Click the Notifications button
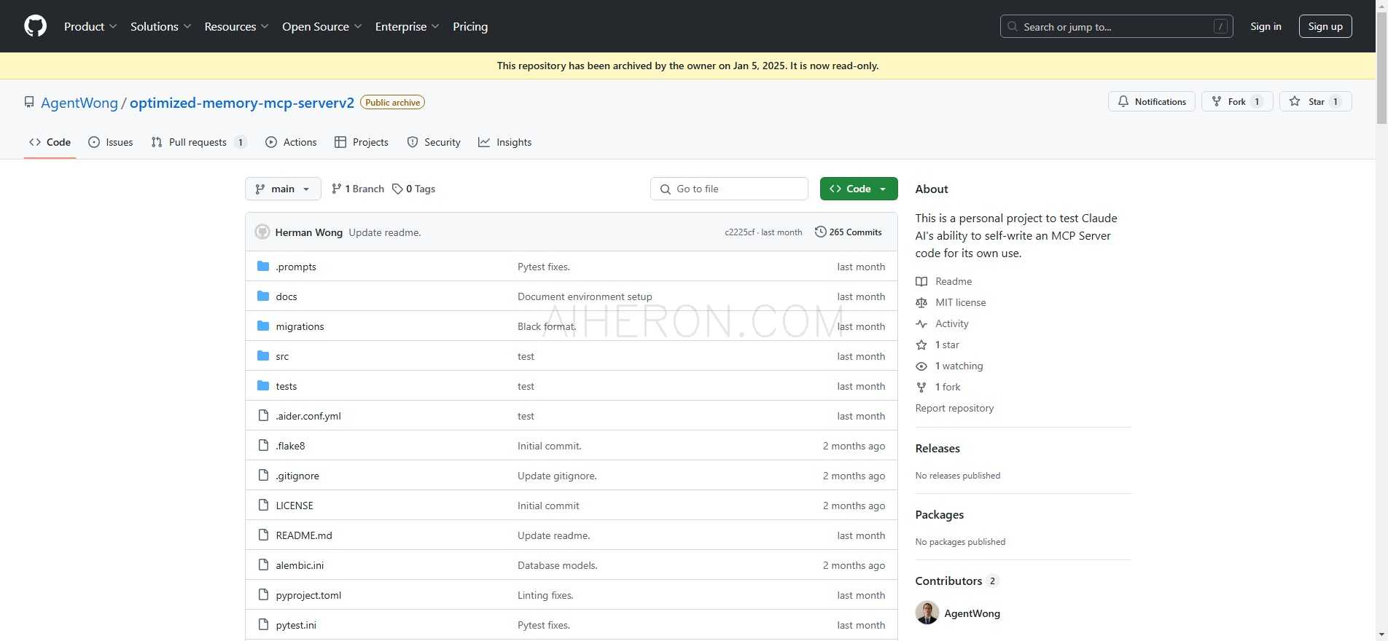 click(x=1152, y=101)
